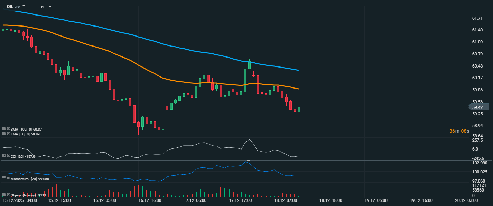Click the H1 timeframe label
The image size is (493, 206).
pyautogui.click(x=41, y=7)
